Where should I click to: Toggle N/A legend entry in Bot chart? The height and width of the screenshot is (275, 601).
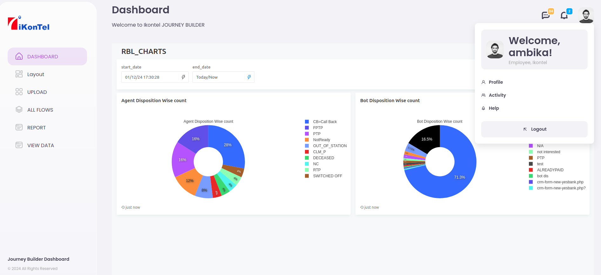click(536, 146)
